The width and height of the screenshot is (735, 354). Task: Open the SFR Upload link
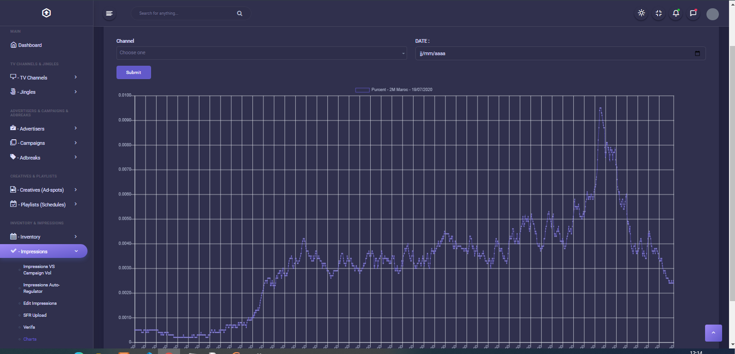coord(35,315)
